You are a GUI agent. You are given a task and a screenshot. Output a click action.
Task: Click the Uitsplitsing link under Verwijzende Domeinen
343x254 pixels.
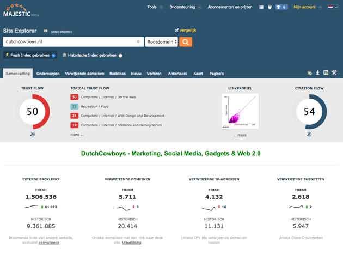(132, 243)
